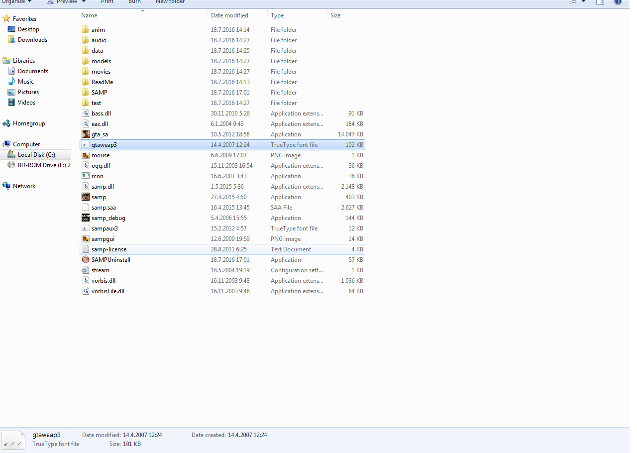Click Date created value in details pane
Screen dimensions: 637x453
point(247,435)
